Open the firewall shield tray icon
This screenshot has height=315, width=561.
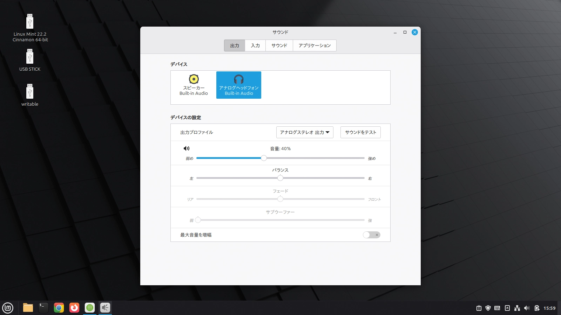pyautogui.click(x=488, y=308)
